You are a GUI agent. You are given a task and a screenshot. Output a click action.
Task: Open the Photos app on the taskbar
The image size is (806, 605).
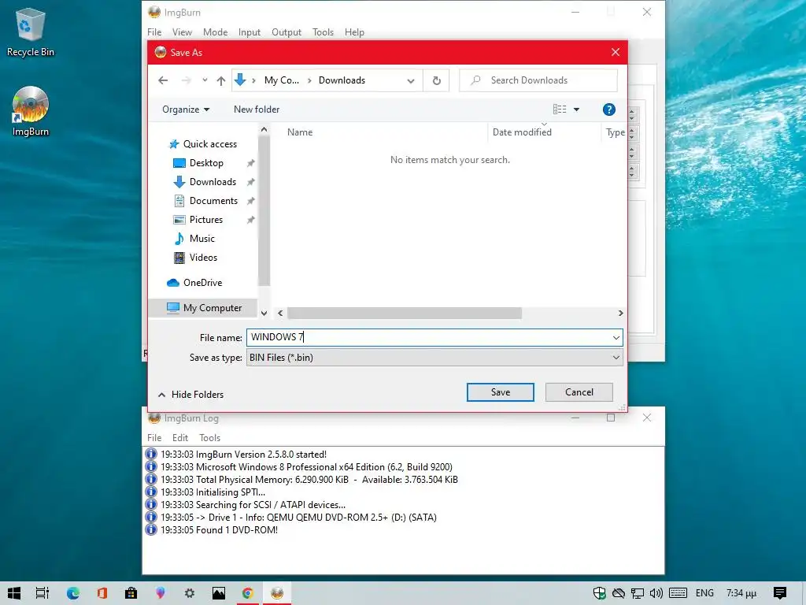(219, 593)
